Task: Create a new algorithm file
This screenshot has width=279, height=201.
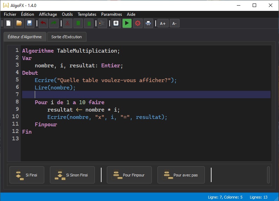Action: (8, 23)
